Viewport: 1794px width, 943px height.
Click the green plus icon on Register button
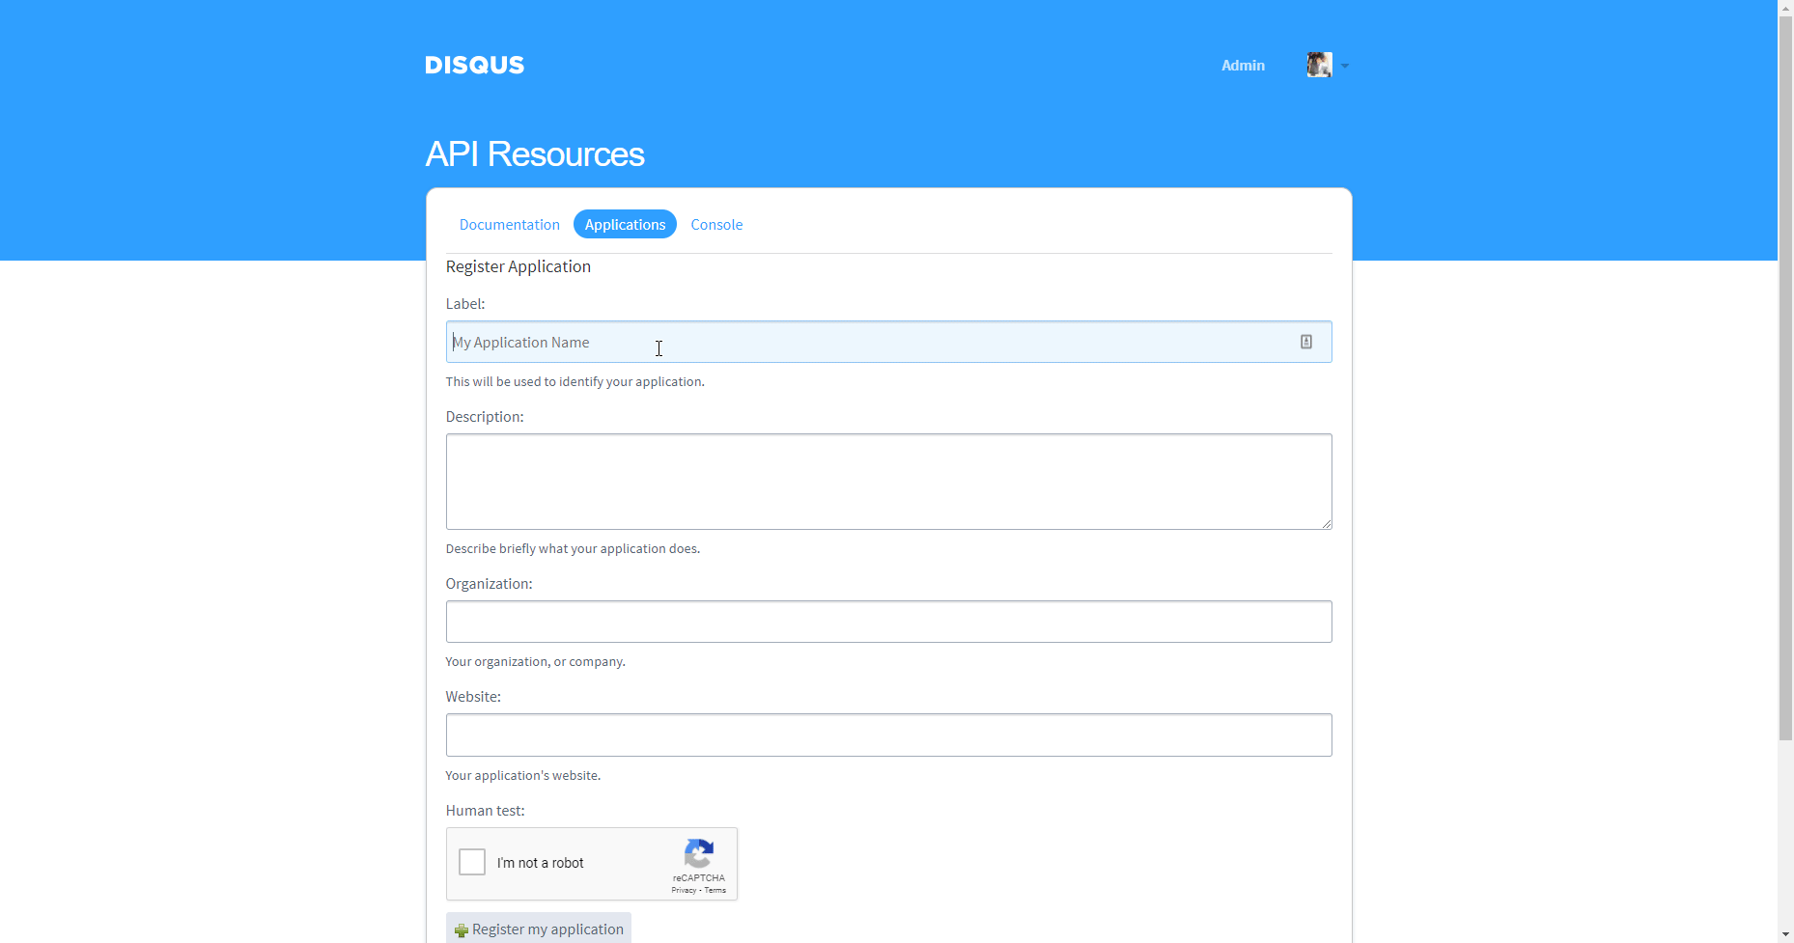coord(462,929)
